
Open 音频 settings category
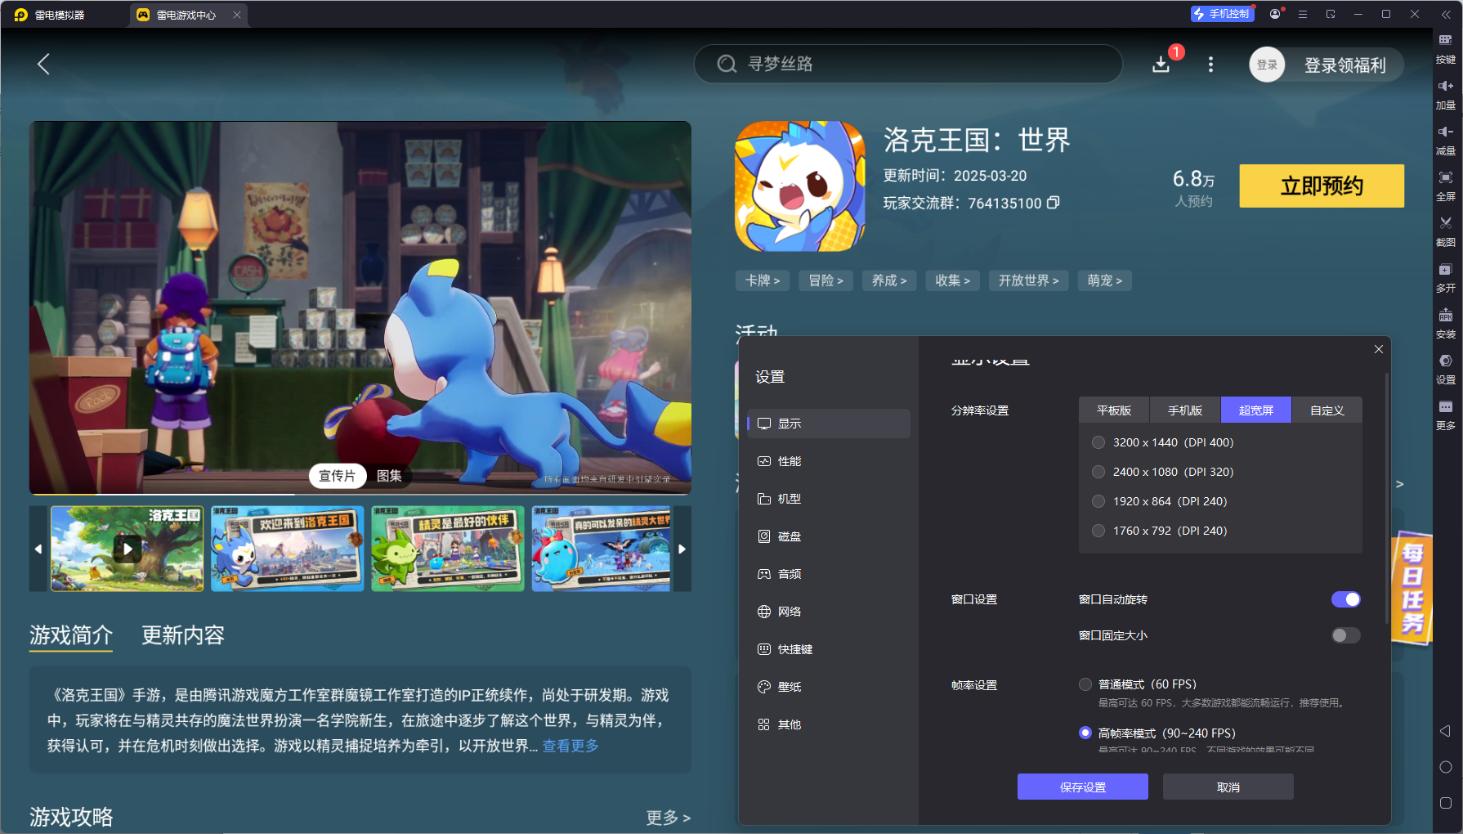click(x=828, y=574)
